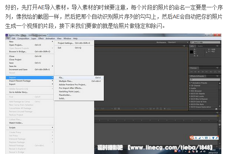This screenshot has width=226, height=154.
Task: Click the Sogou user account icon
Action: pos(210,138)
